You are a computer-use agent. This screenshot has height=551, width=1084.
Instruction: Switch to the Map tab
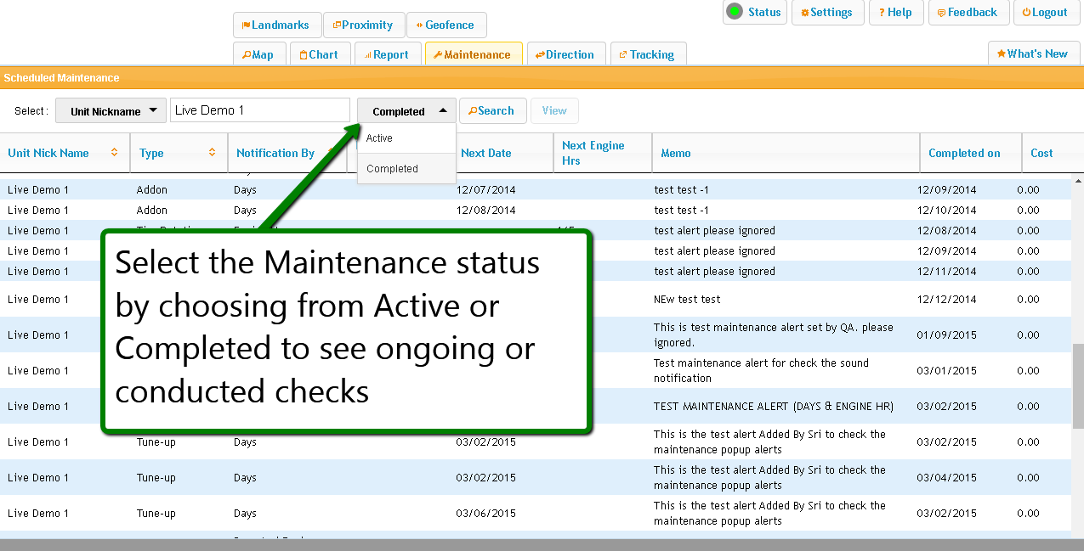coord(258,54)
